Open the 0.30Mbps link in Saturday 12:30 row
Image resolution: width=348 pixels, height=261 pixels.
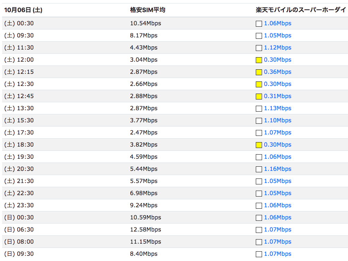point(277,84)
